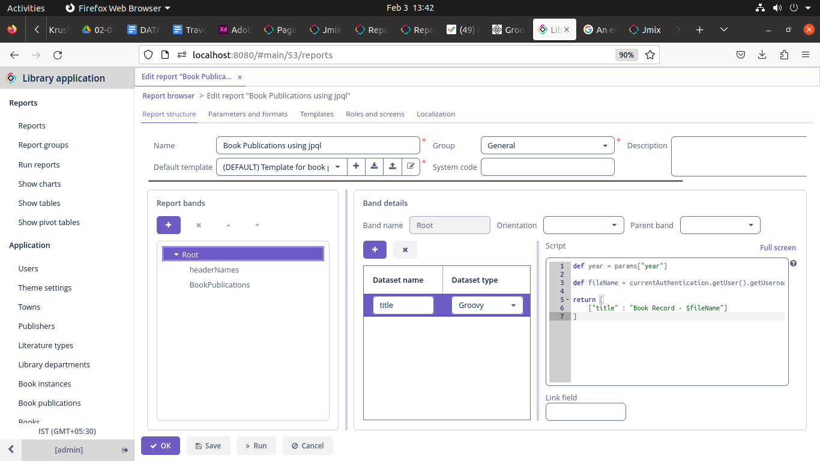Screen dimensions: 820x461
Task: Open the Default template dropdown
Action: pos(338,167)
